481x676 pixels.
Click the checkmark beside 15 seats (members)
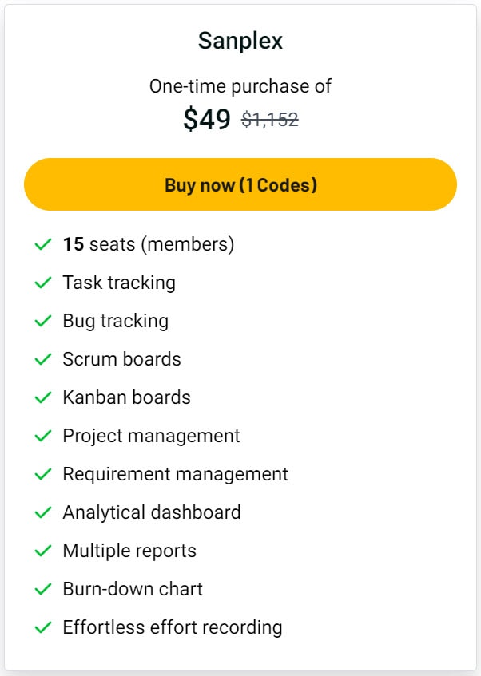click(44, 245)
